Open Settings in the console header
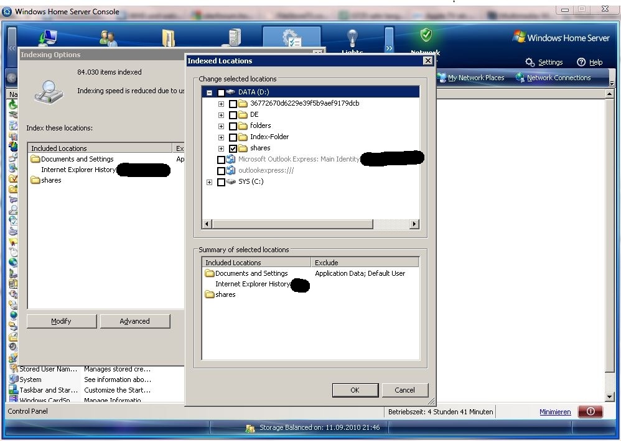The width and height of the screenshot is (621, 441). click(x=544, y=62)
